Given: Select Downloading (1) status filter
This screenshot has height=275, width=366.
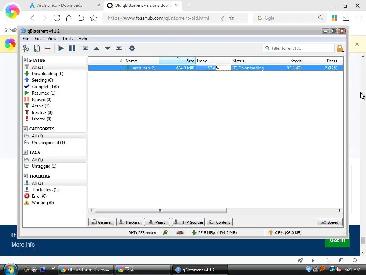Looking at the screenshot, I should (x=48, y=74).
